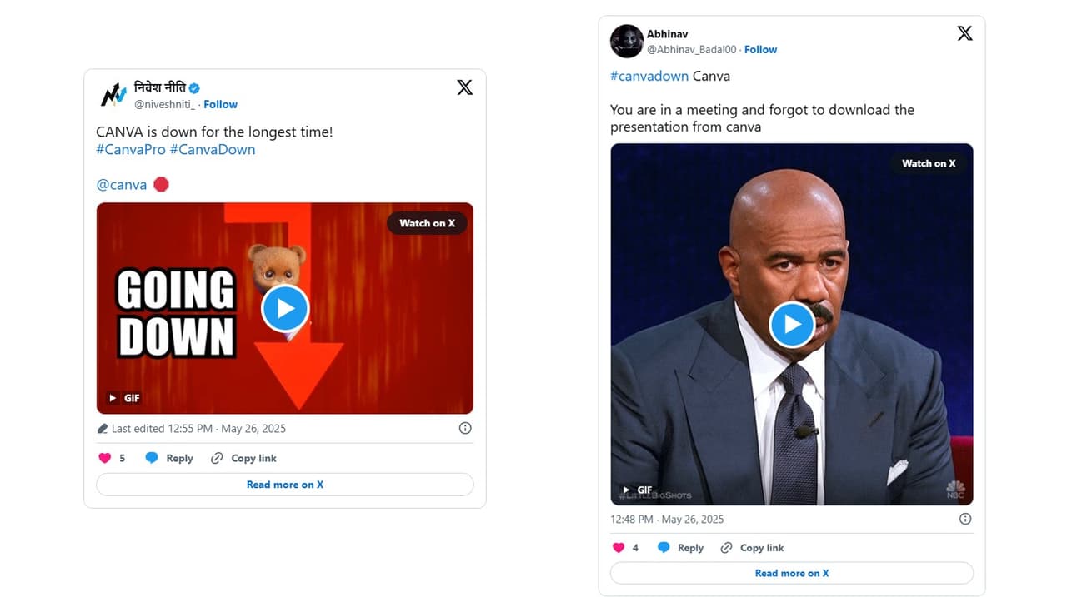
Task: Play the Steve Harvey GIF video
Action: [x=791, y=325]
